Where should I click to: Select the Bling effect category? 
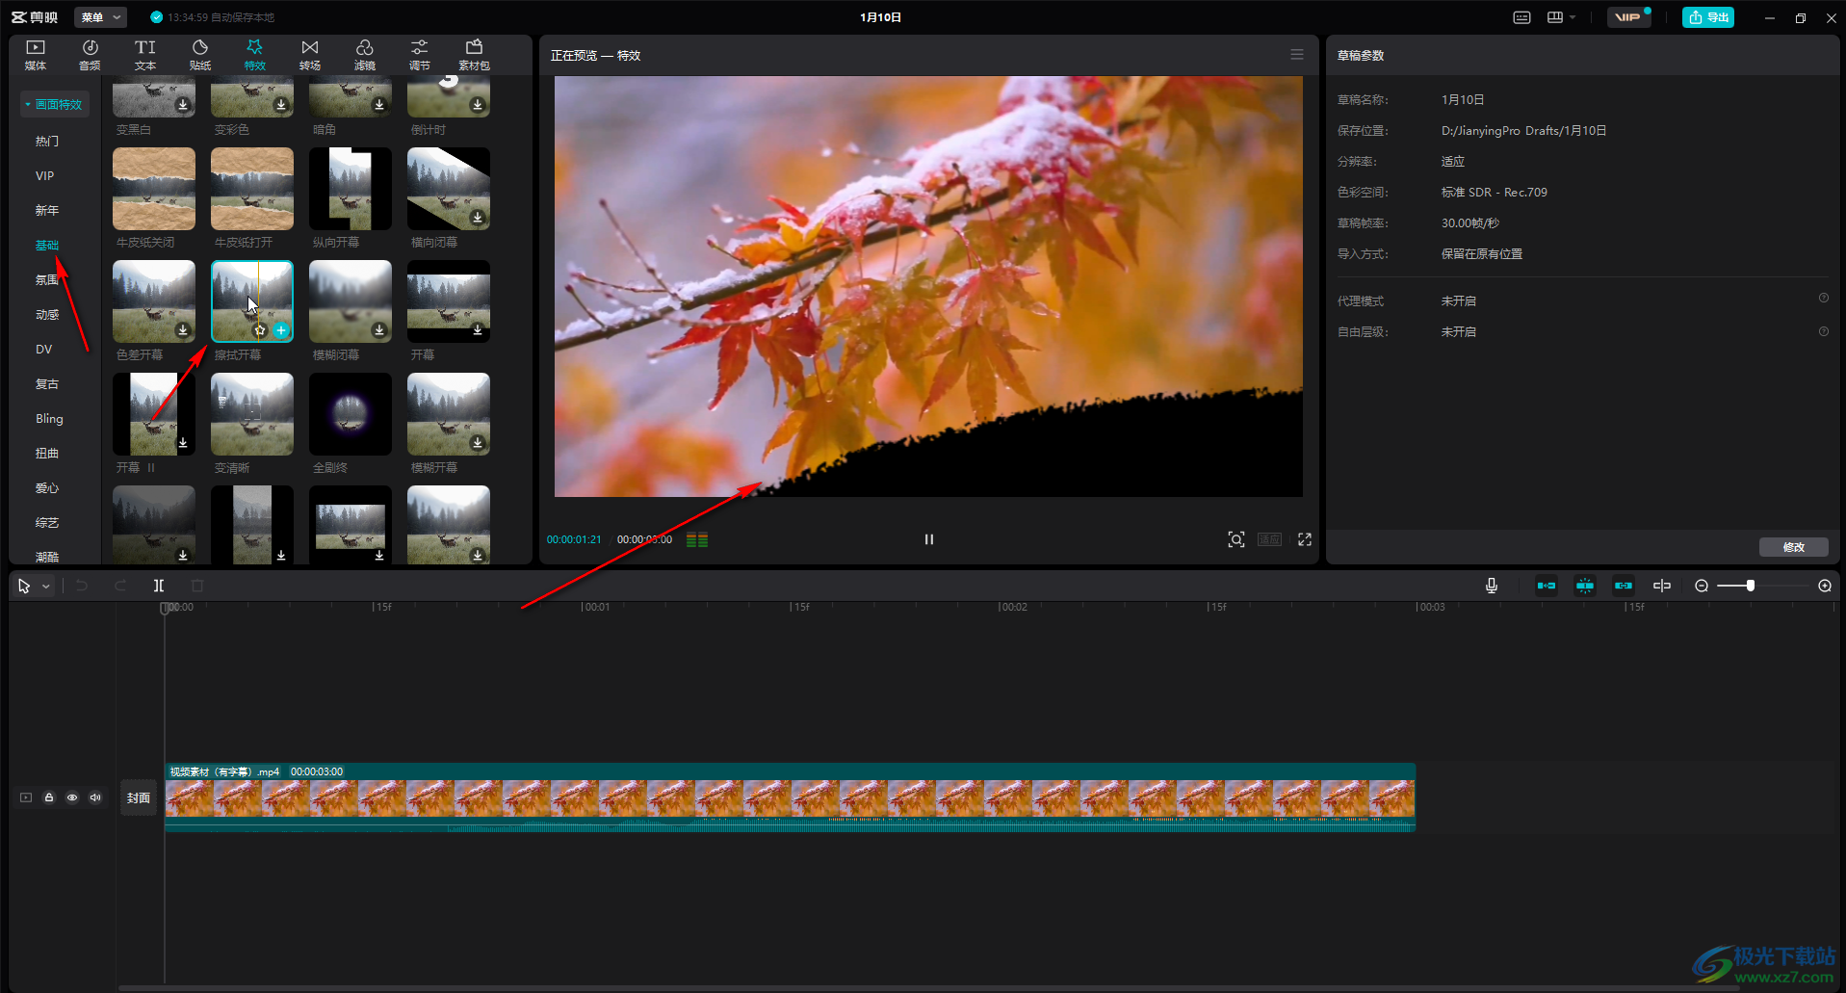(49, 418)
